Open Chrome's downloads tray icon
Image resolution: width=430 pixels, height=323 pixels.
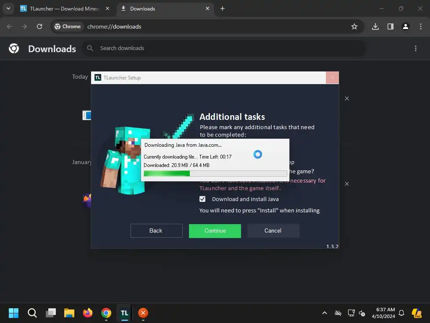(375, 26)
